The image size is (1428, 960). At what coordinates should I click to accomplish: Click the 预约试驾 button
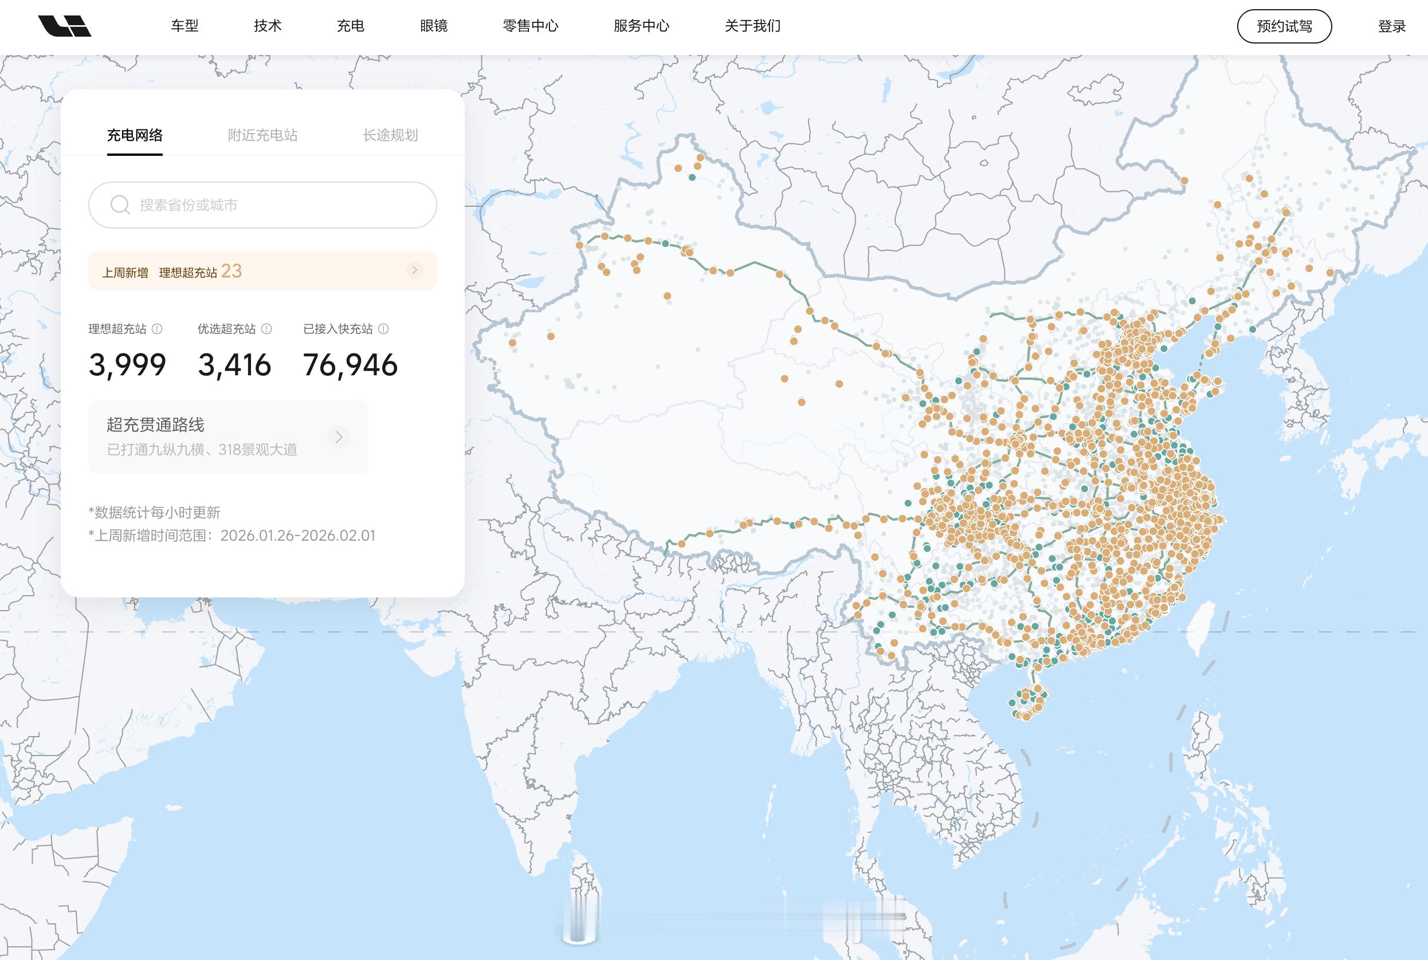pos(1284,26)
